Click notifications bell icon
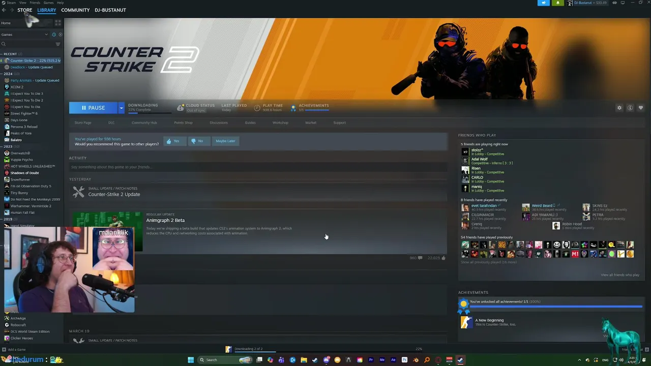 [557, 3]
